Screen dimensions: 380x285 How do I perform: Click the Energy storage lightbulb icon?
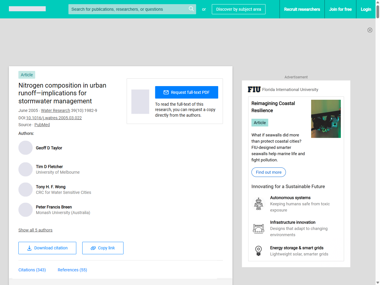259,251
